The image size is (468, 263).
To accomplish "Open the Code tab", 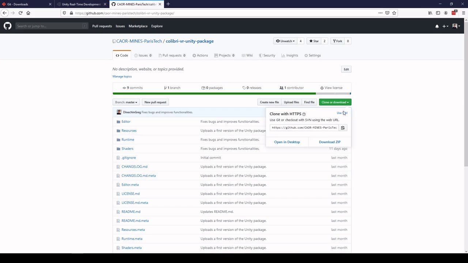I will tap(122, 56).
